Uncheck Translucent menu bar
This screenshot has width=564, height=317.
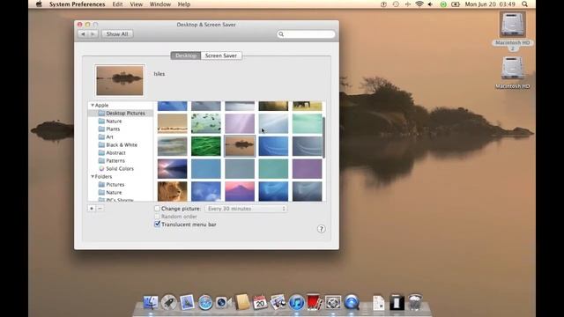click(x=157, y=225)
